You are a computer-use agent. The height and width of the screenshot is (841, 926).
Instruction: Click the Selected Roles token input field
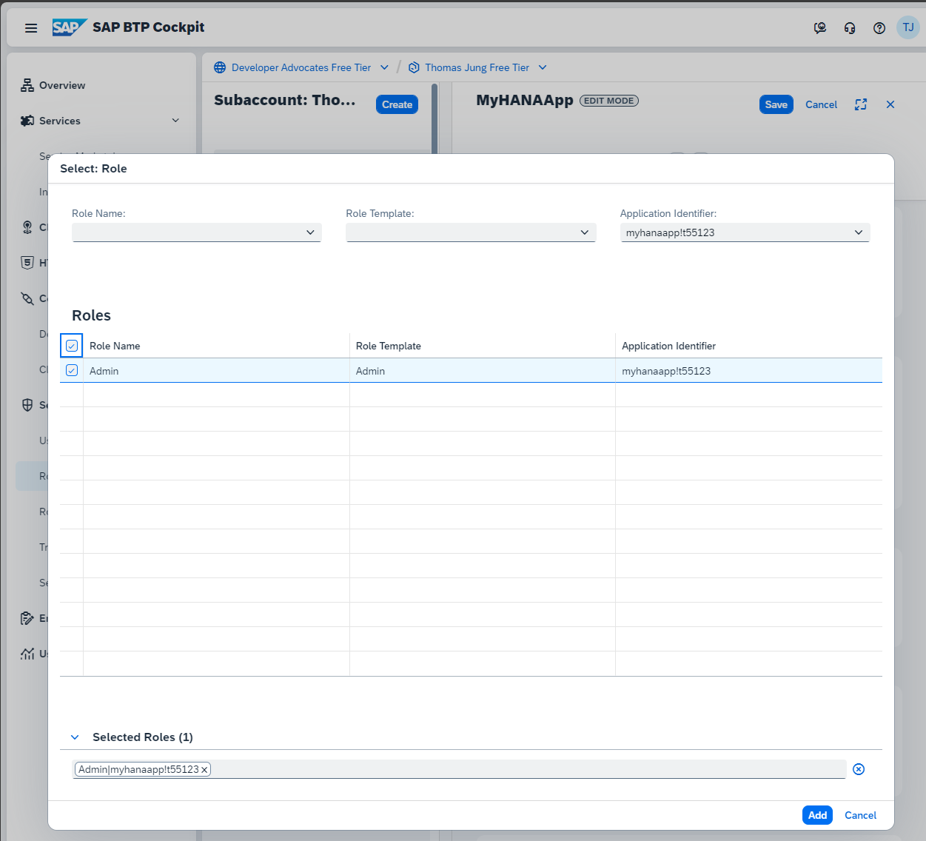pyautogui.click(x=459, y=769)
